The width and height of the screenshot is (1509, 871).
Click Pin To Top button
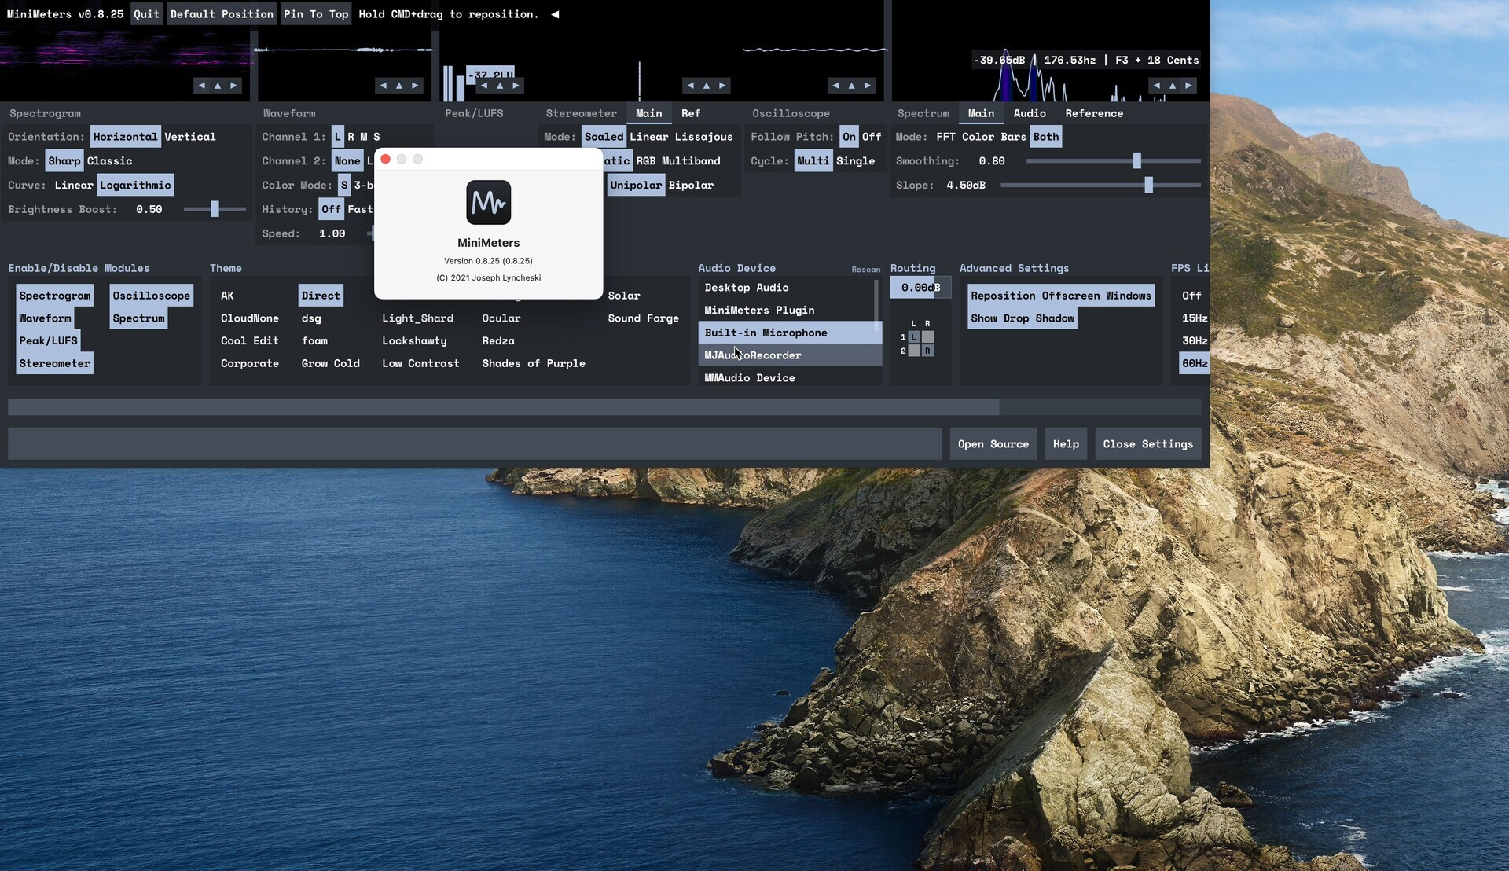pyautogui.click(x=316, y=14)
